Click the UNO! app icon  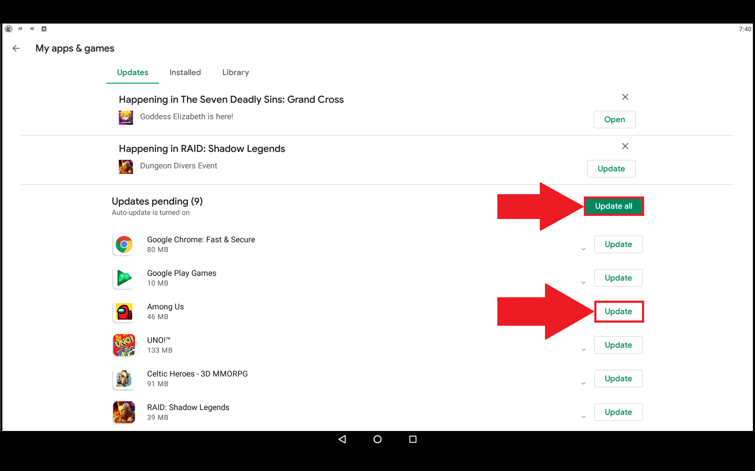pos(123,345)
